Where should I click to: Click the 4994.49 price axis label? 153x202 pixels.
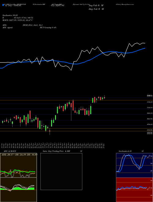[x=150, y=124]
